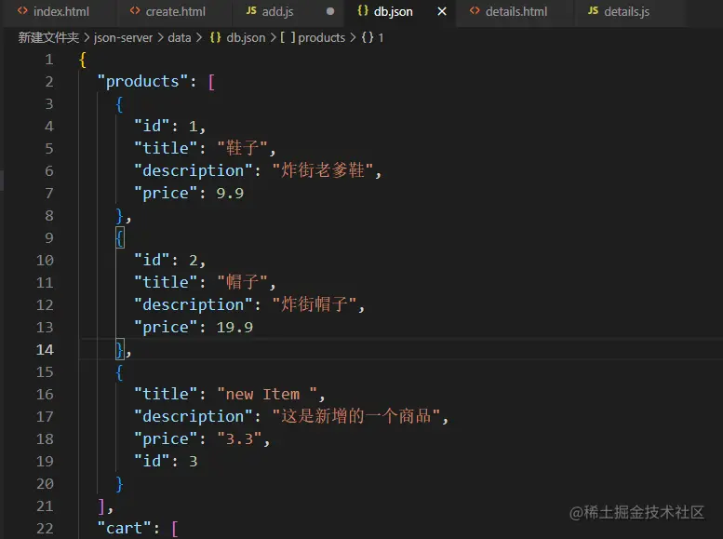
Task: Click the HTML file icon on index.html tab
Action: point(22,11)
